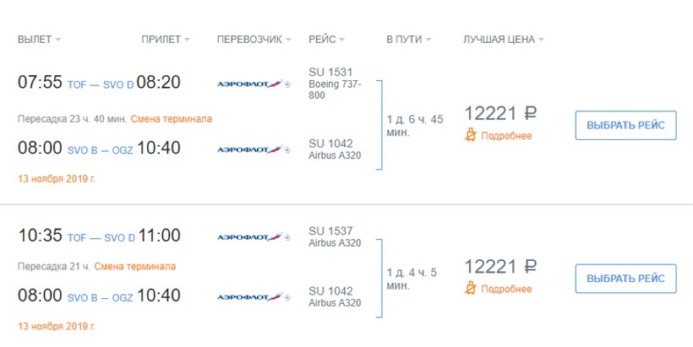Click luggage icon beside first Подробнее

click(x=471, y=135)
